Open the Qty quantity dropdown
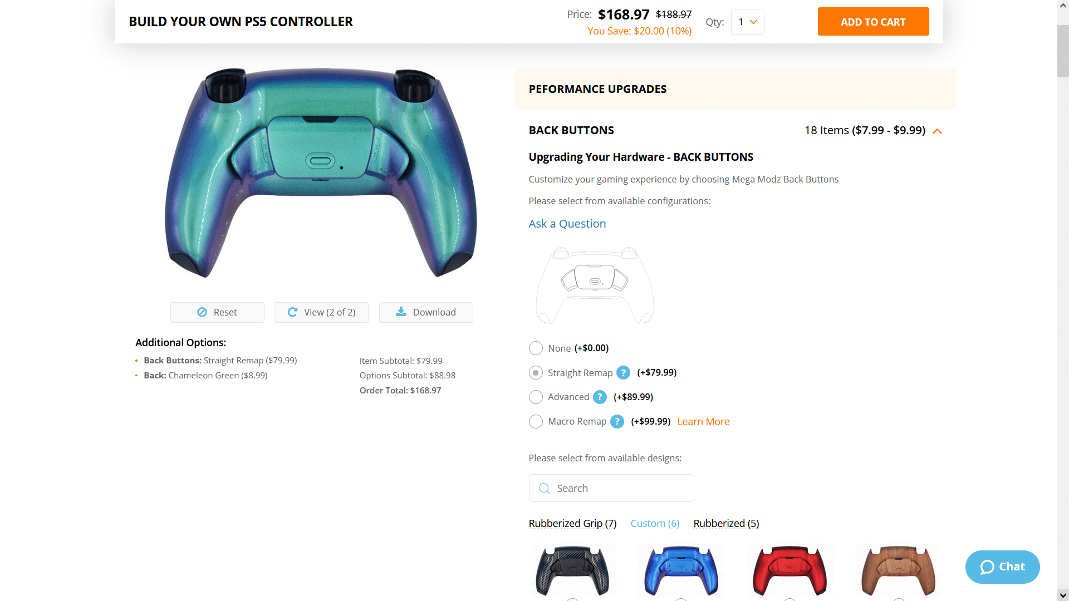 pos(747,22)
